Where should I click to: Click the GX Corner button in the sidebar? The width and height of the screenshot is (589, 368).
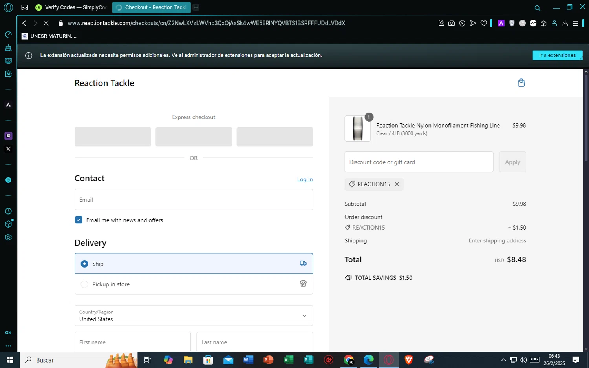(x=8, y=333)
